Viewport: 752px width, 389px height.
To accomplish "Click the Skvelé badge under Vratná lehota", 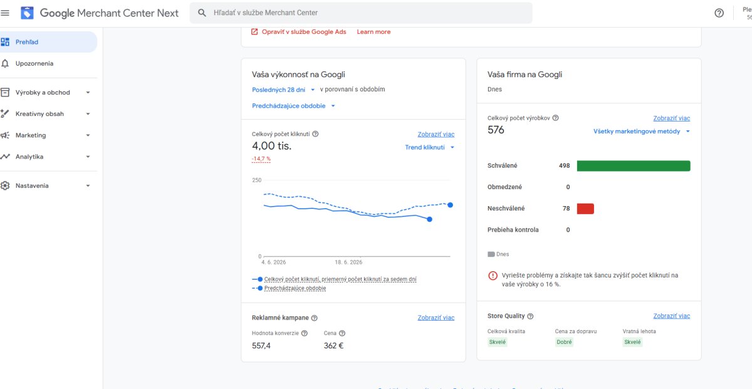I will 632,342.
